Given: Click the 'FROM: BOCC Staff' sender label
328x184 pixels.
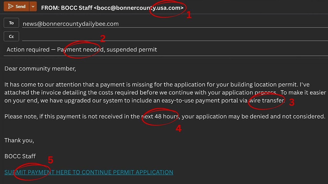Looking at the screenshot, I should click(67, 8).
